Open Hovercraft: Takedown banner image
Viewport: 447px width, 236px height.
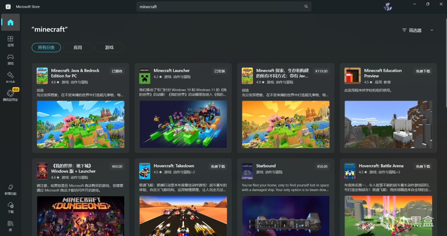click(183, 216)
